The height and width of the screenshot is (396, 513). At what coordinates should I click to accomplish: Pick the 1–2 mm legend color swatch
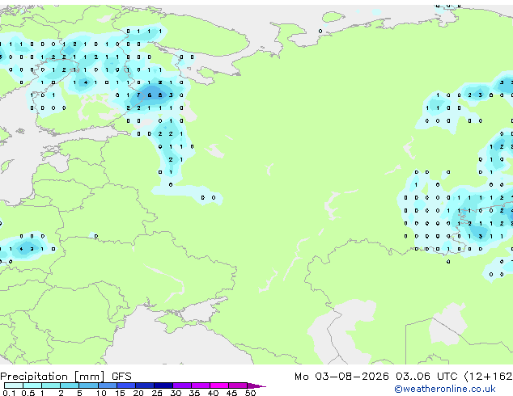[51, 385]
